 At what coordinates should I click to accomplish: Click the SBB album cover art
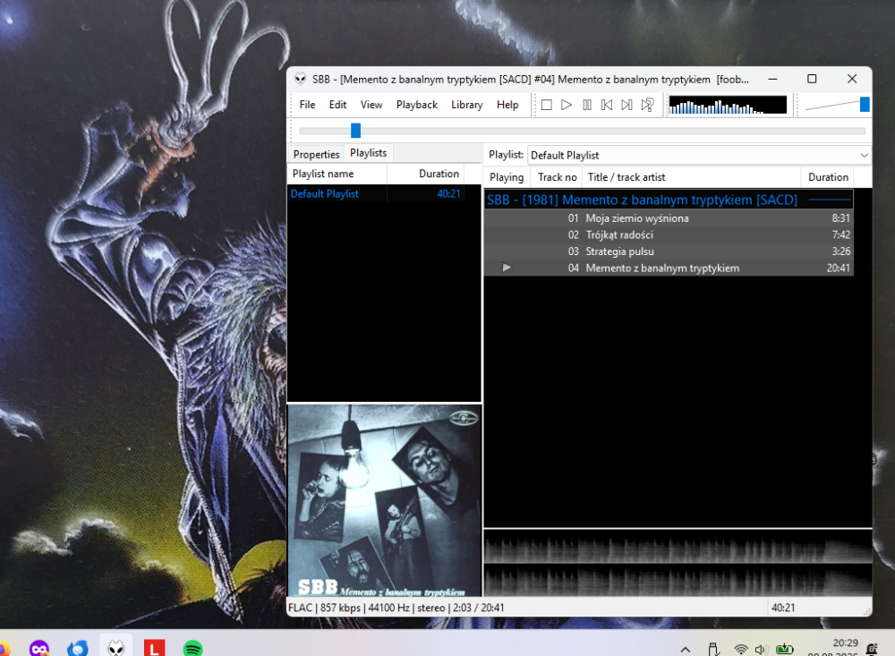(384, 500)
